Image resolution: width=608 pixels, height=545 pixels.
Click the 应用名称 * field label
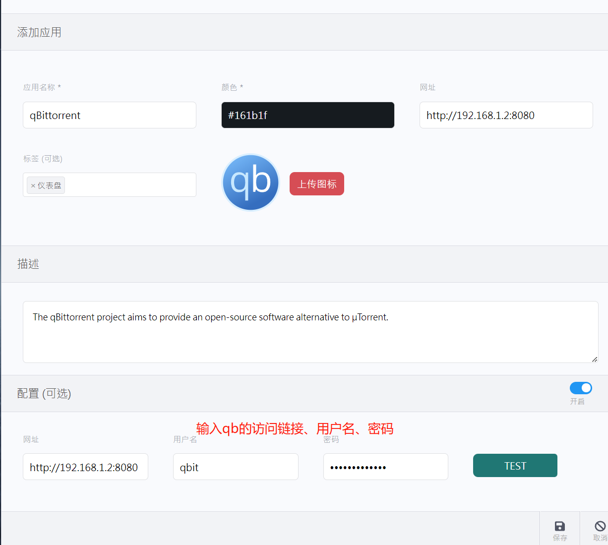(x=42, y=87)
